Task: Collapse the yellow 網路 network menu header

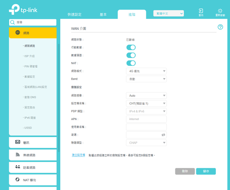Action: pyautogui.click(x=33, y=33)
